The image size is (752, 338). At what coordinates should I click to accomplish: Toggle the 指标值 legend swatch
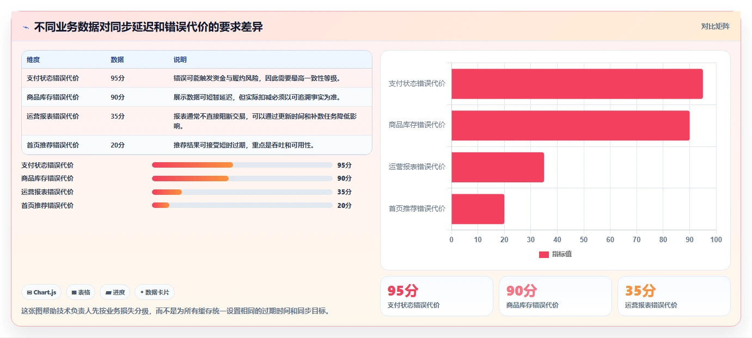click(543, 255)
